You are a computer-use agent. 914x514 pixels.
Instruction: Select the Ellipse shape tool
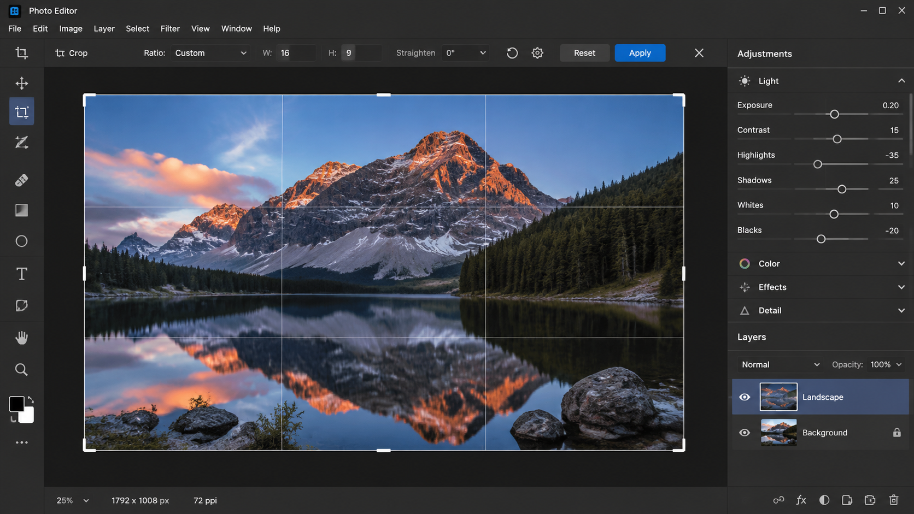point(21,241)
